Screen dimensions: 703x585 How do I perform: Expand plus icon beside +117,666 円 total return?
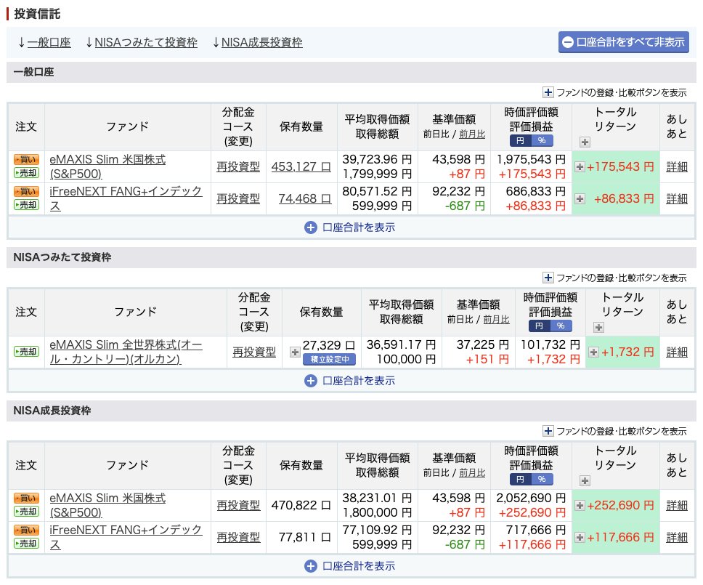tap(580, 538)
